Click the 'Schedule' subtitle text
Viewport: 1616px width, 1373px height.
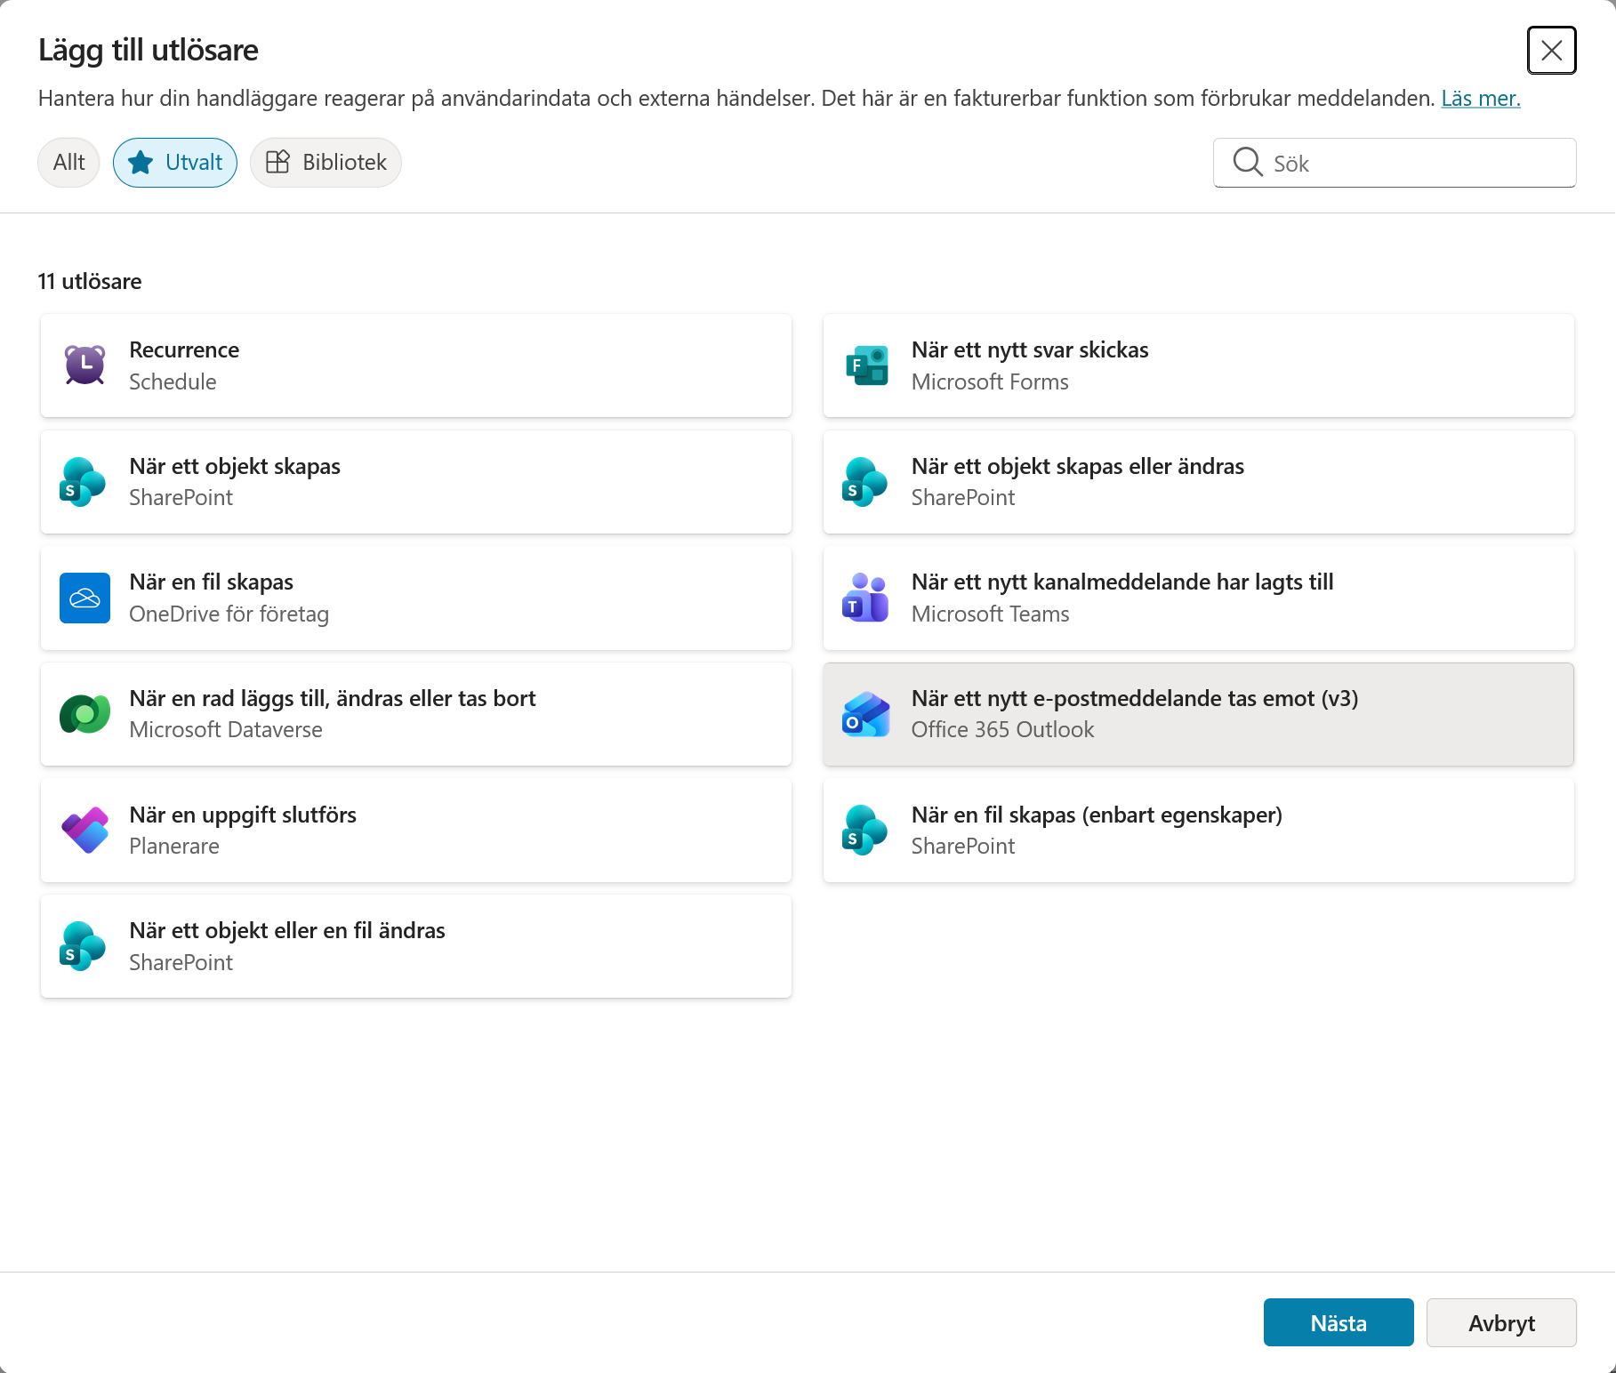tap(173, 381)
